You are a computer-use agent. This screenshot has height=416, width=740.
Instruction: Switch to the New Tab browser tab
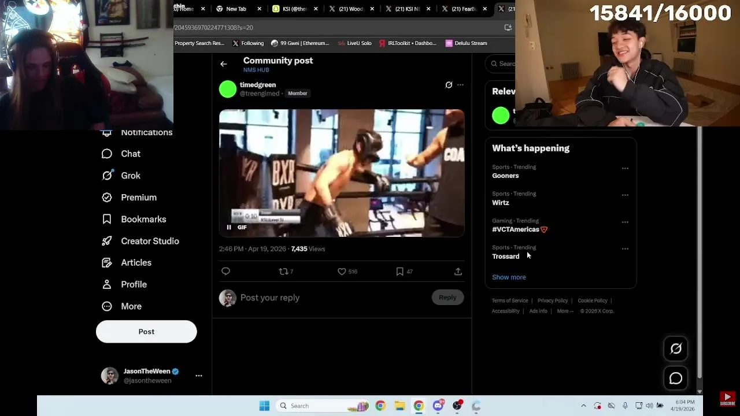pyautogui.click(x=236, y=9)
